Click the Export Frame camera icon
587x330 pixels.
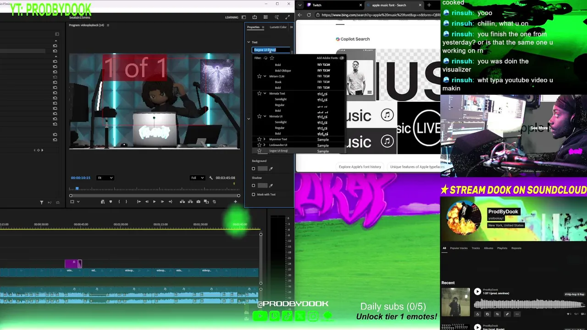tap(198, 202)
